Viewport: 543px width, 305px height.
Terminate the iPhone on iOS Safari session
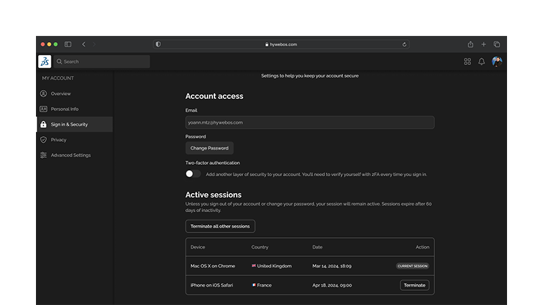(414, 285)
